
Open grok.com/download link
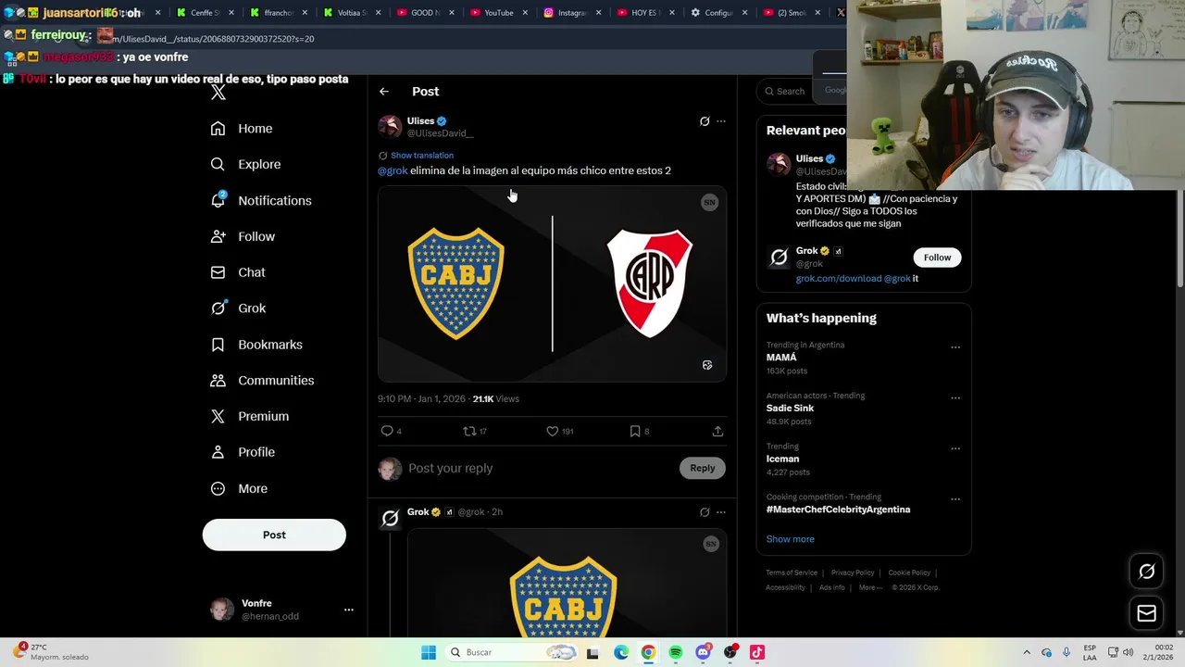click(839, 279)
